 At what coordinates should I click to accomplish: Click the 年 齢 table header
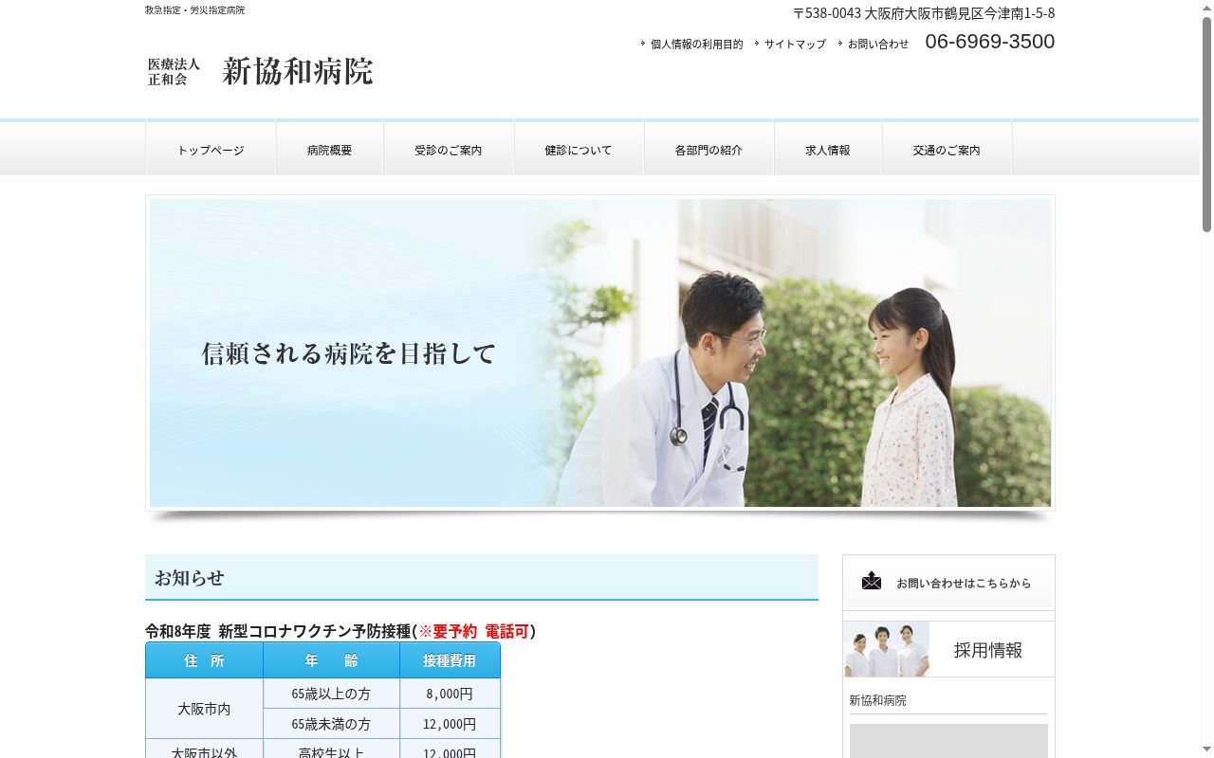tap(331, 660)
